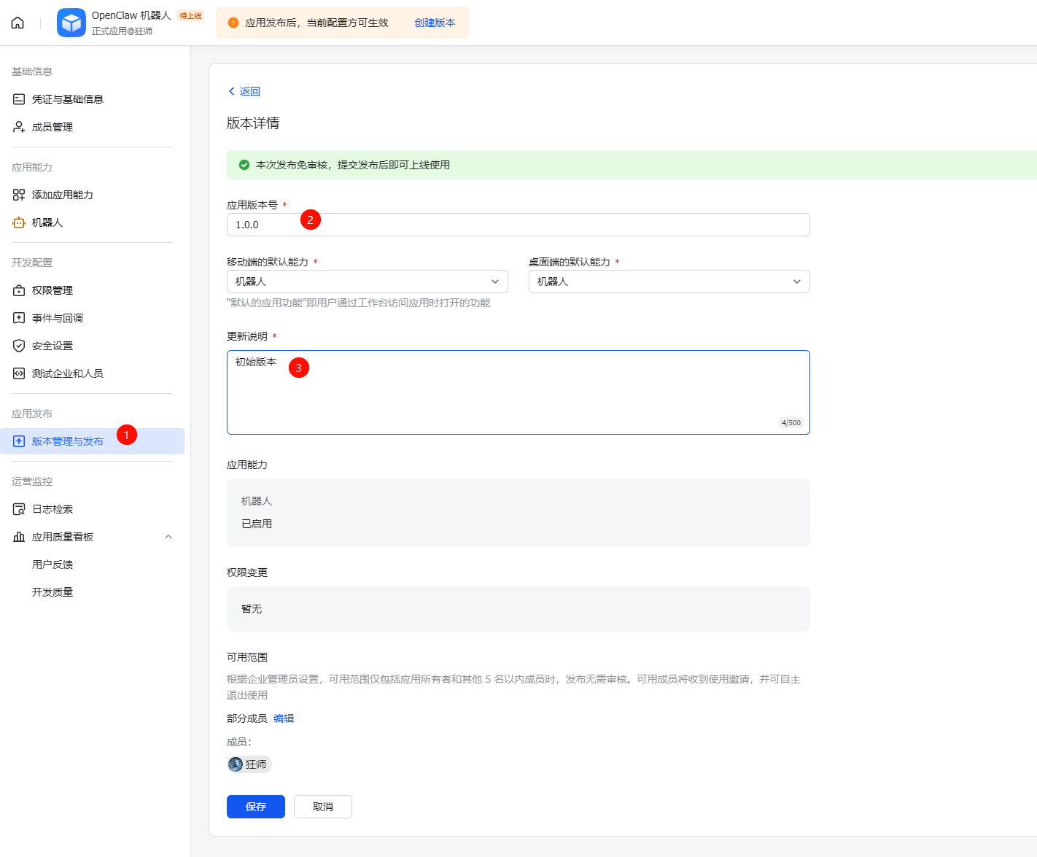
Task: Click the Cancel button
Action: 322,807
